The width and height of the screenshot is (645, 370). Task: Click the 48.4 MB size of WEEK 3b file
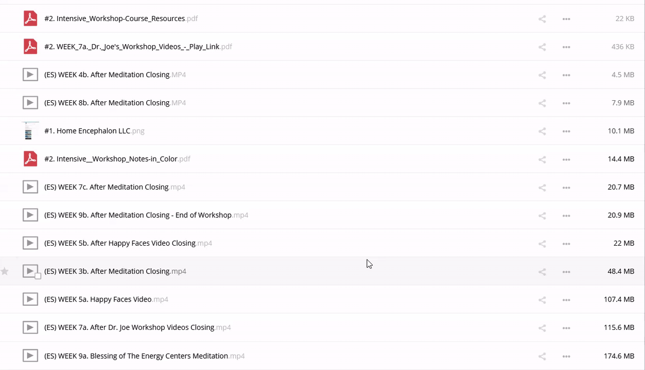(x=620, y=271)
